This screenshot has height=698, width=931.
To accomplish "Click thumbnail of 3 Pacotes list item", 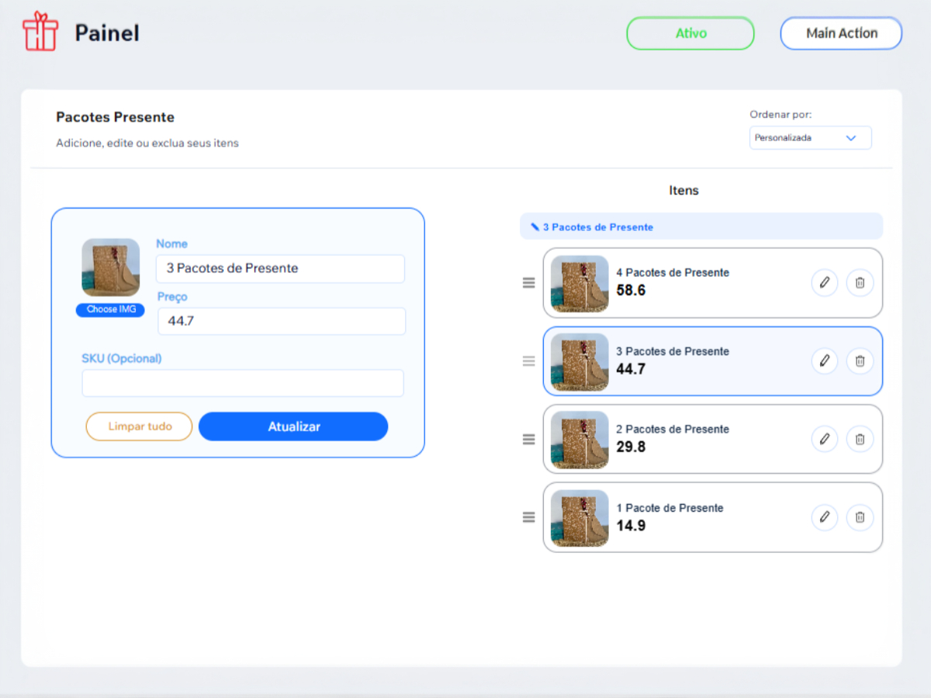I will pyautogui.click(x=580, y=362).
